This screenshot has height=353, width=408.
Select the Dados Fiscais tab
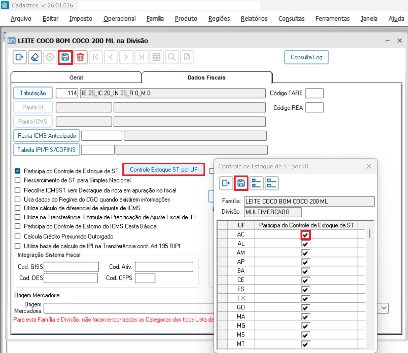coord(207,78)
